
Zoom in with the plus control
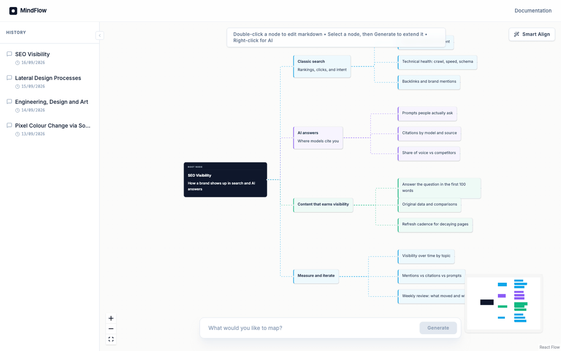pos(111,318)
